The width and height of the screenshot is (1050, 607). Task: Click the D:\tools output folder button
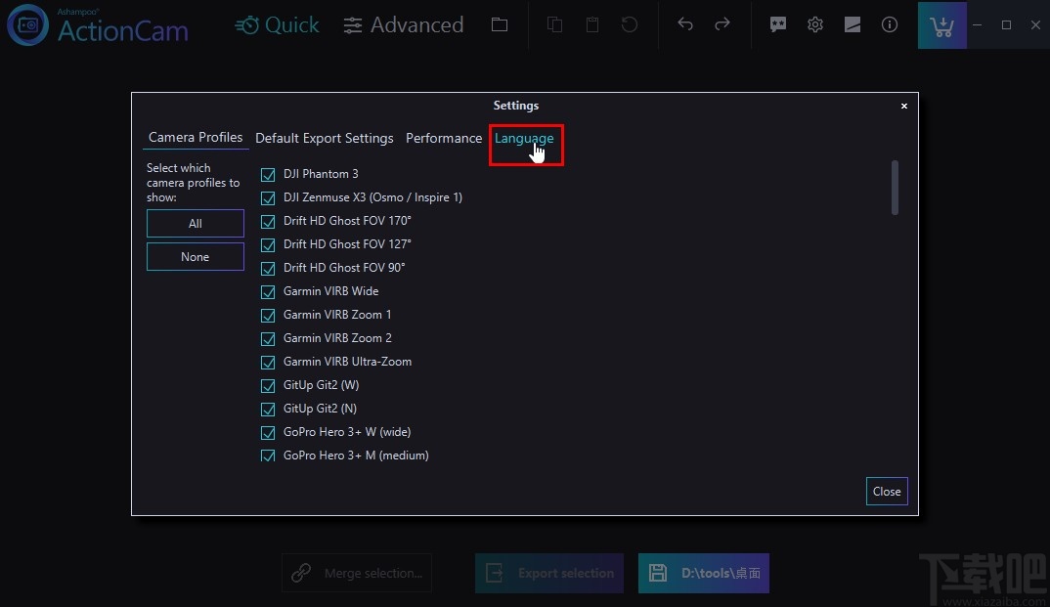coord(704,573)
